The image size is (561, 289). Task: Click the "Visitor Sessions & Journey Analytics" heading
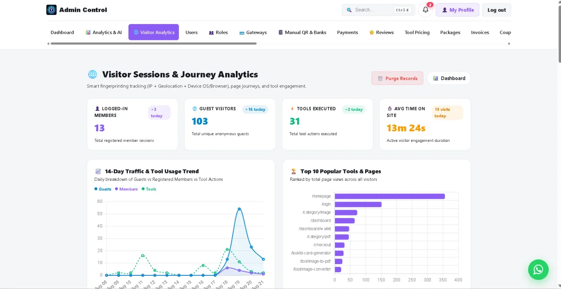pyautogui.click(x=180, y=74)
